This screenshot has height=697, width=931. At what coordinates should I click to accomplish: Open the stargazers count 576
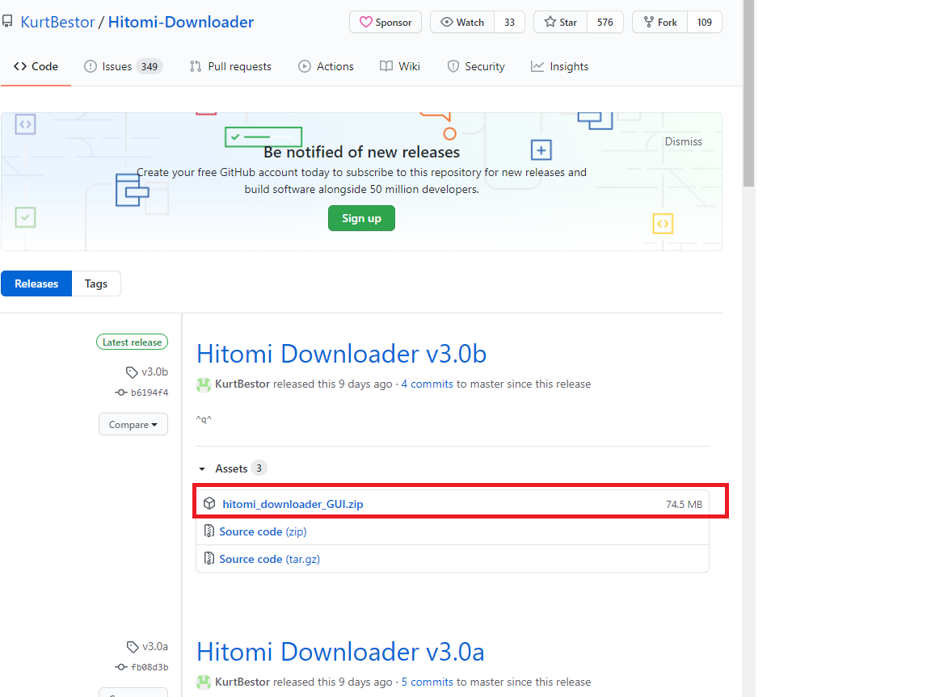click(605, 22)
